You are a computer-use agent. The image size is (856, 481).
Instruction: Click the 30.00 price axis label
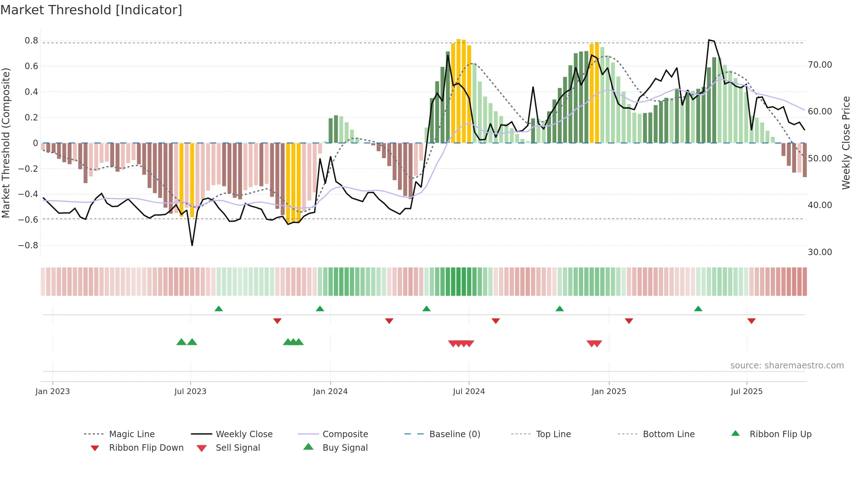(x=820, y=252)
